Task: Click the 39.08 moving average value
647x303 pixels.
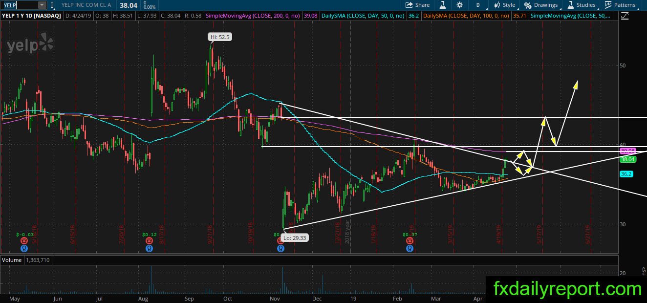Action: pyautogui.click(x=311, y=16)
